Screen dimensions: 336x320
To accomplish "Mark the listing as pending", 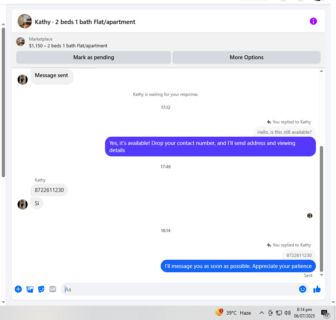I will (94, 57).
